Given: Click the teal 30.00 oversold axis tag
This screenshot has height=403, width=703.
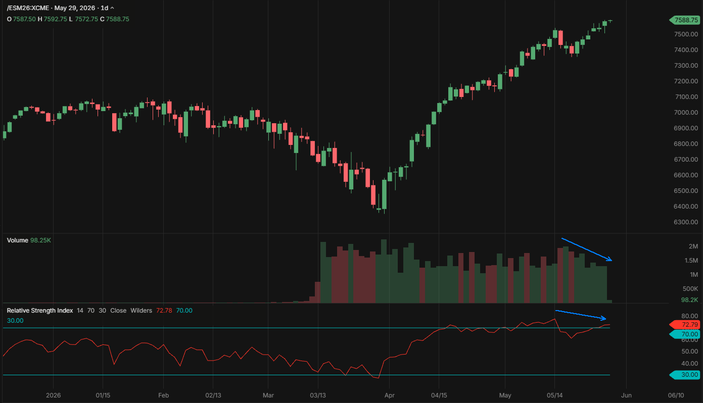Looking at the screenshot, I should tap(684, 375).
